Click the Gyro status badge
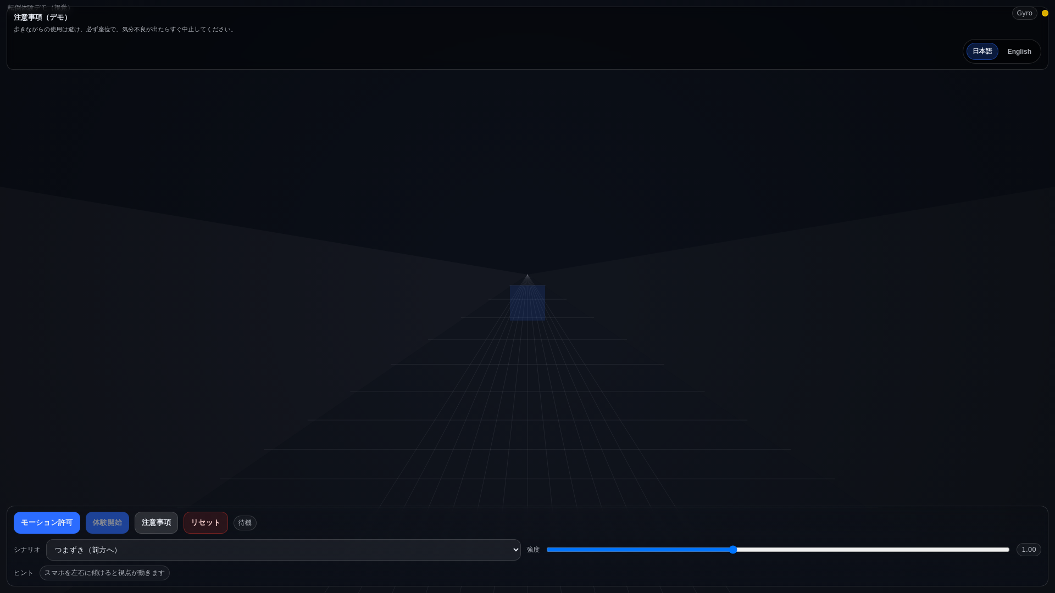Viewport: 1055px width, 593px height. pyautogui.click(x=1024, y=13)
